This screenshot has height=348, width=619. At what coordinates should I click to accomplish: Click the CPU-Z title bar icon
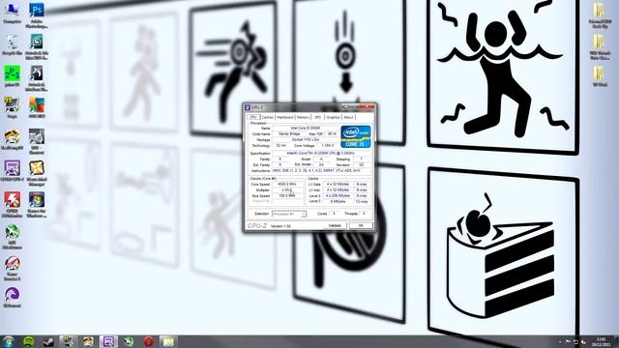point(248,107)
